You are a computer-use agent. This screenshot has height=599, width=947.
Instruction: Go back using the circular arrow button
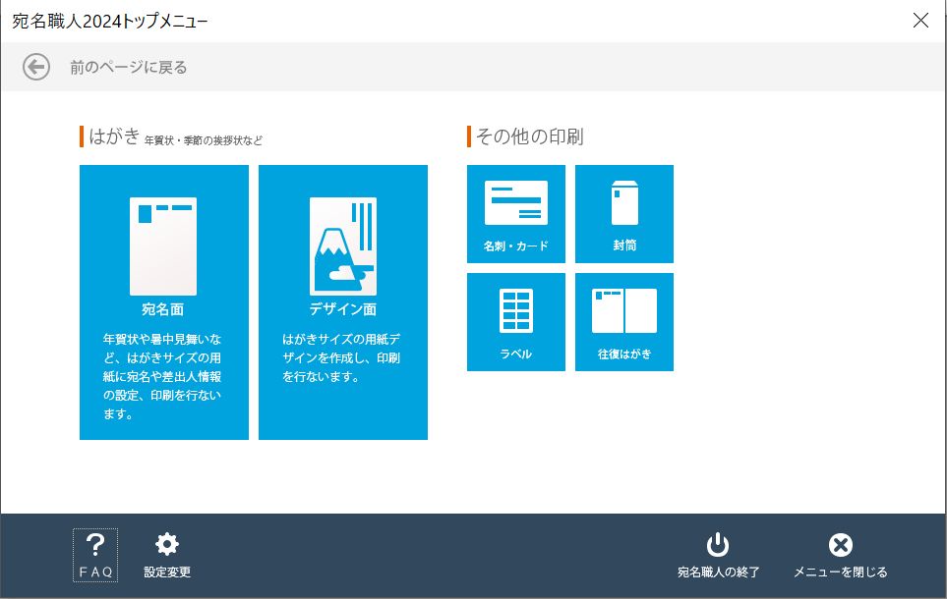(34, 68)
